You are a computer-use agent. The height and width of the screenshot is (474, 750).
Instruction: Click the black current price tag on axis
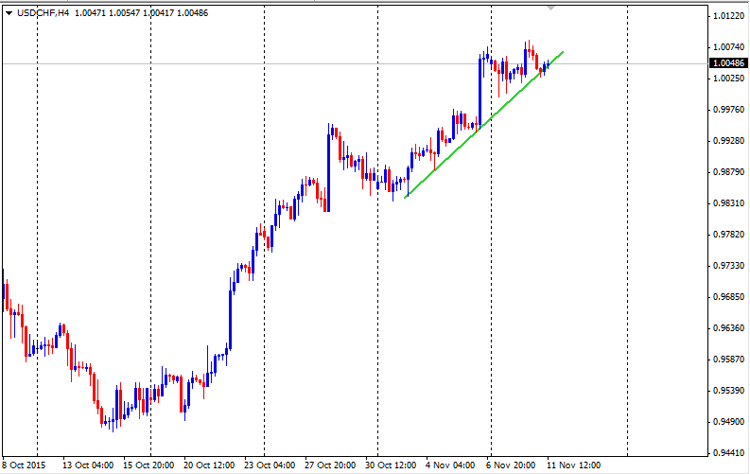click(728, 63)
